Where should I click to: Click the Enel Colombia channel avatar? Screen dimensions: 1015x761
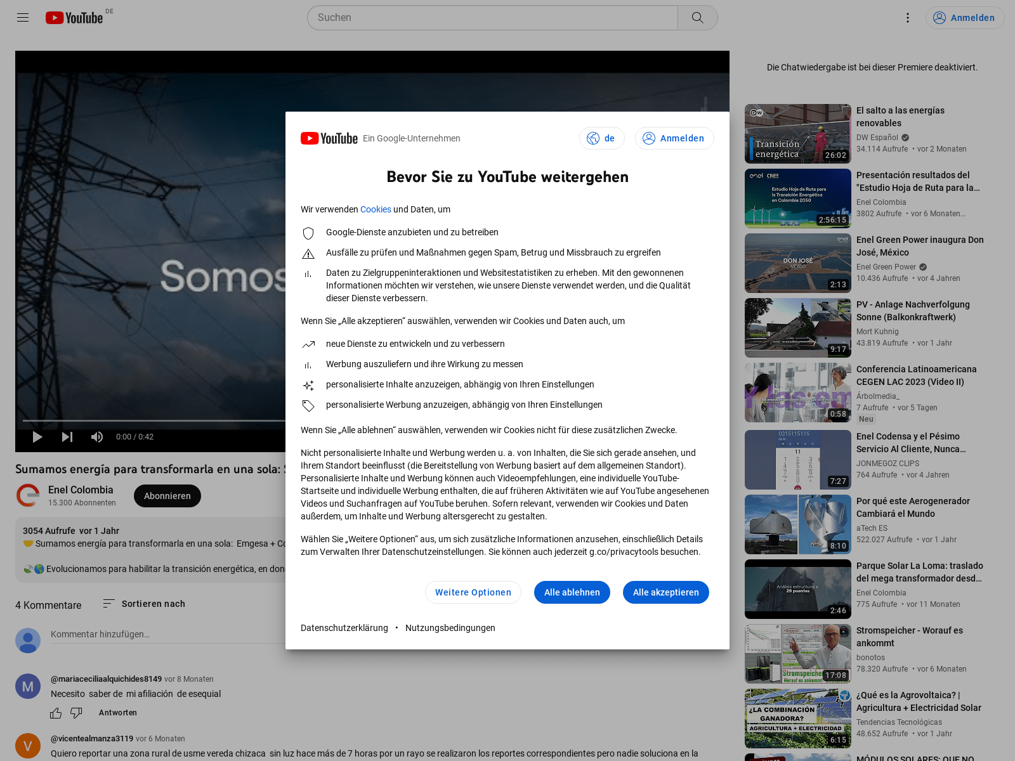pos(28,495)
